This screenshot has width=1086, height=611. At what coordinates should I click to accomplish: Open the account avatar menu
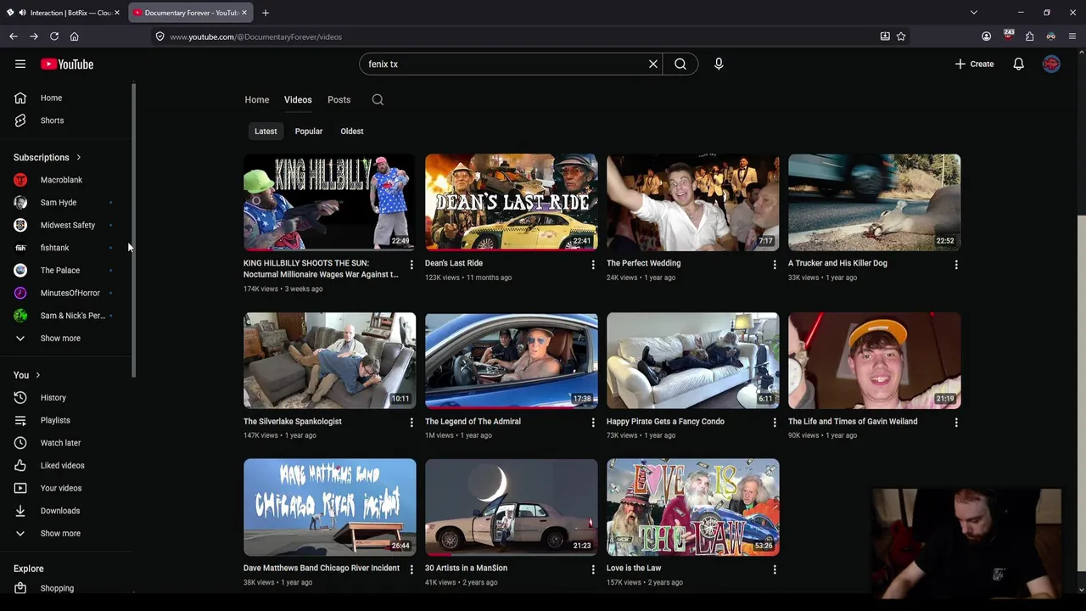point(1051,64)
